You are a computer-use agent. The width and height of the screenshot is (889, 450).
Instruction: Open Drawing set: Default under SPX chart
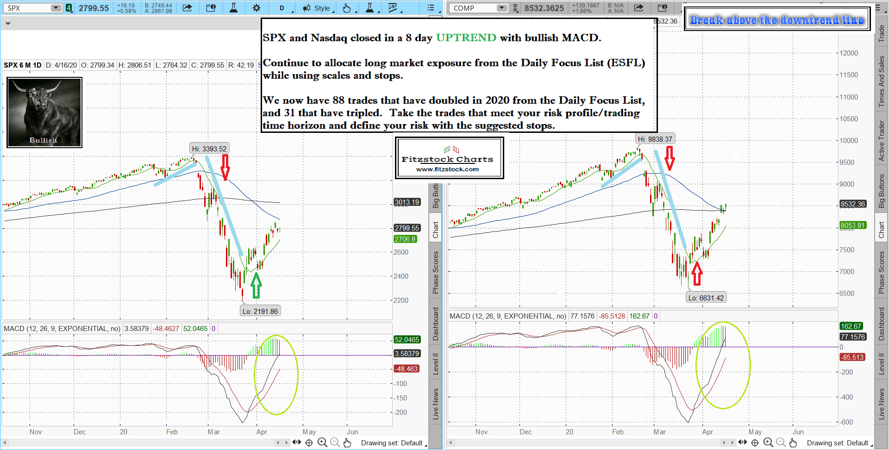(x=392, y=443)
